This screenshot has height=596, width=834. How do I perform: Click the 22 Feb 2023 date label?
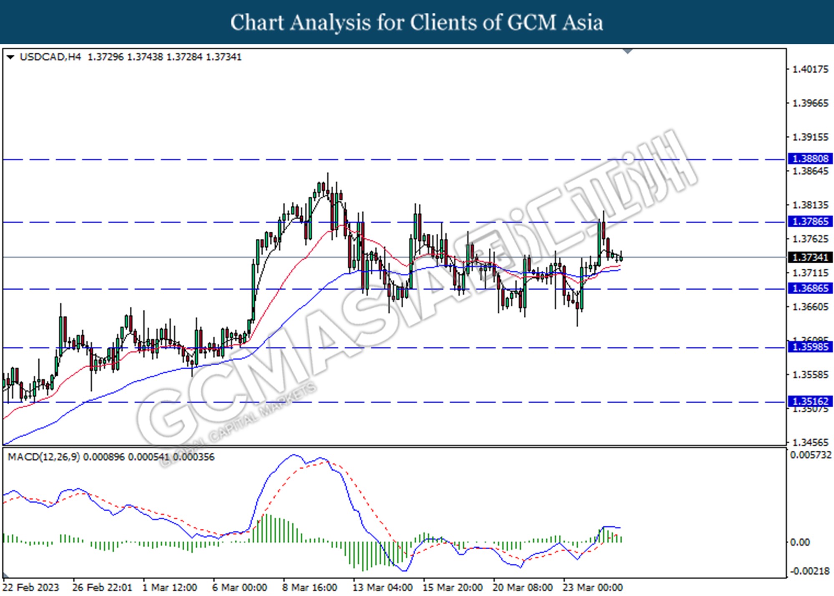coord(31,587)
